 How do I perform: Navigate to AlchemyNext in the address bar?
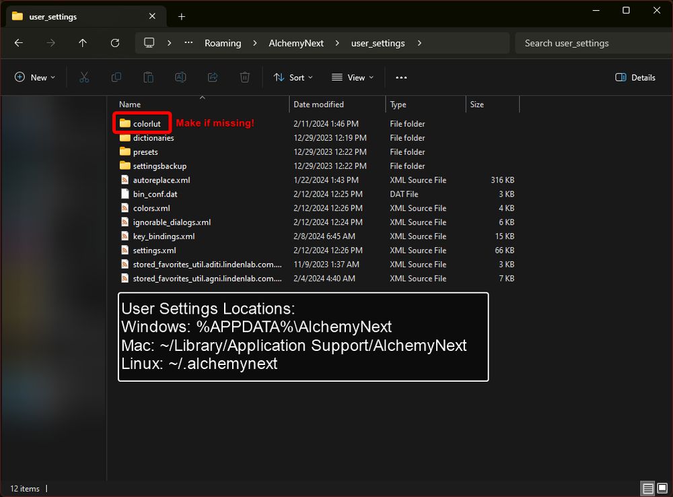296,43
